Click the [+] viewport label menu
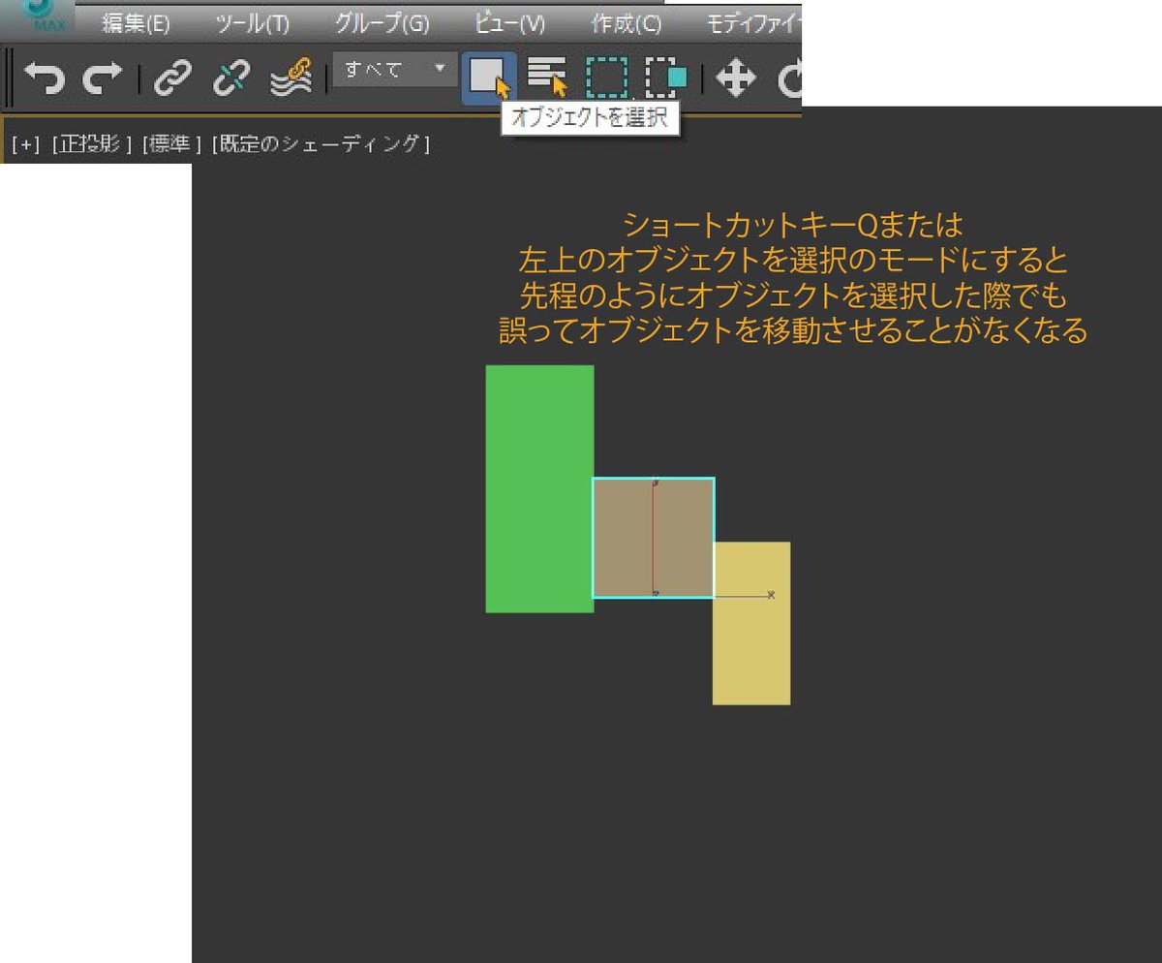This screenshot has width=1162, height=963. (x=26, y=144)
